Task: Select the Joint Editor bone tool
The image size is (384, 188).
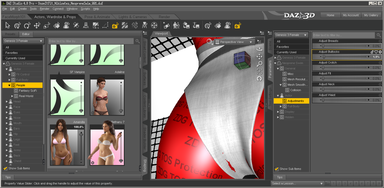Action: (x=76, y=26)
